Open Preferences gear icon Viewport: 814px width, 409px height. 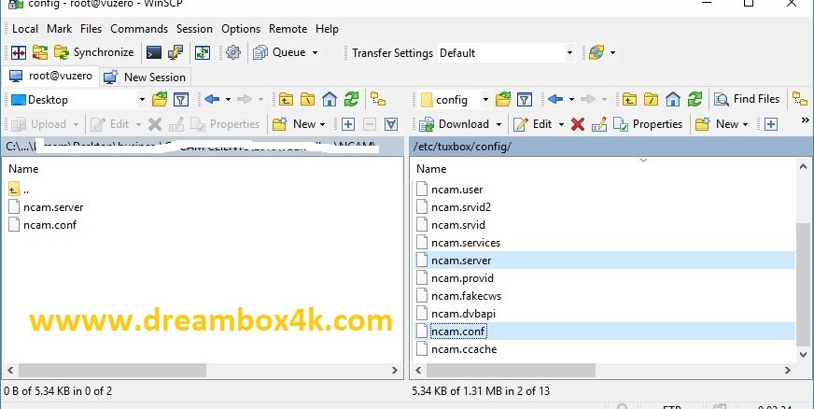tap(233, 52)
